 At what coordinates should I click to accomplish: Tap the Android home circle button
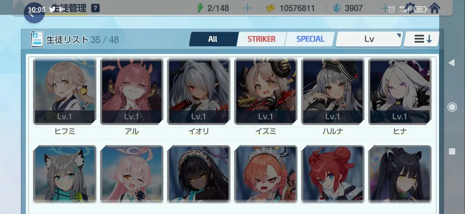[x=452, y=107]
